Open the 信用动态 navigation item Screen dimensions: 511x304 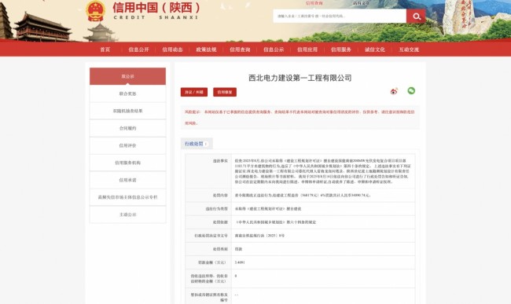point(172,49)
